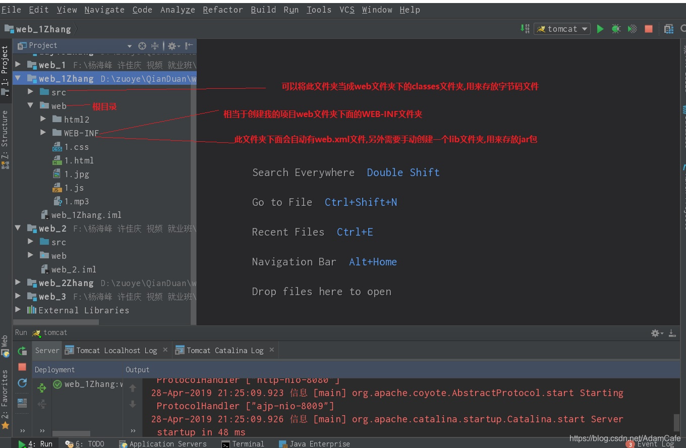Viewport: 686px width, 448px height.
Task: Toggle the 6: TODO tool window button
Action: click(84, 443)
